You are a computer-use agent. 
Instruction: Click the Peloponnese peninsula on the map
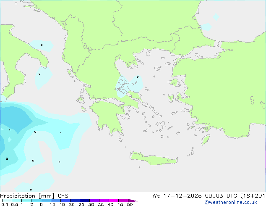[x=109, y=116]
